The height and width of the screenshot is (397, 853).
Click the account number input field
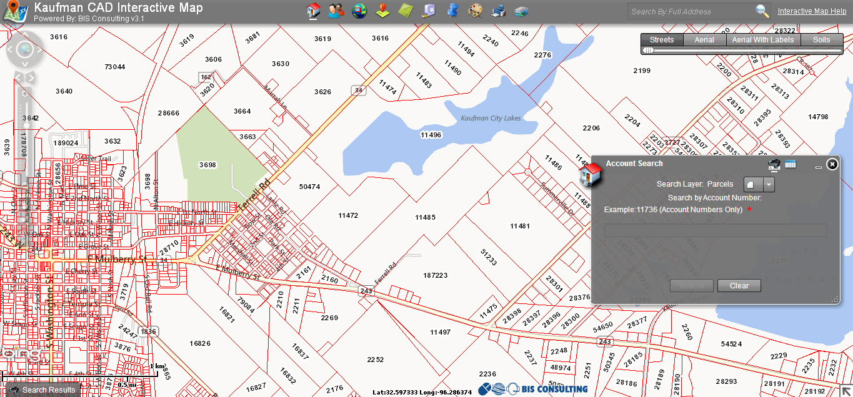click(715, 231)
